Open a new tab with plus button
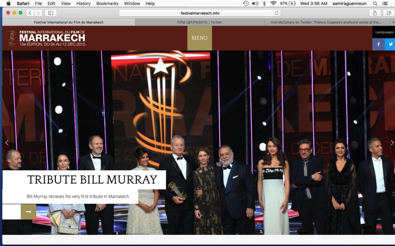395x246 pixels. (392, 22)
